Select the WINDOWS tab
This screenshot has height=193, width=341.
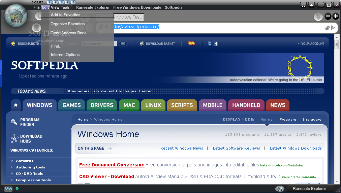coord(39,105)
